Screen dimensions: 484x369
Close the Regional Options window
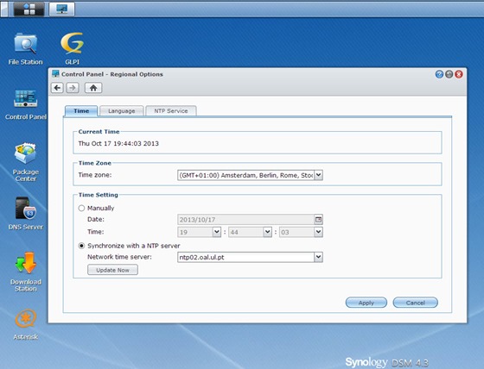(x=459, y=74)
